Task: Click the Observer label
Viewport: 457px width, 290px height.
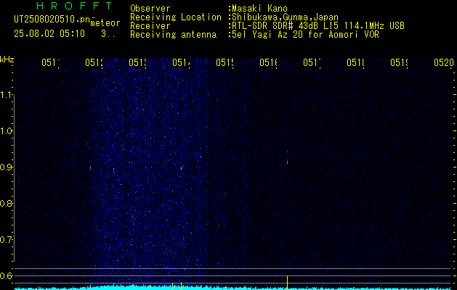Action: coord(150,9)
